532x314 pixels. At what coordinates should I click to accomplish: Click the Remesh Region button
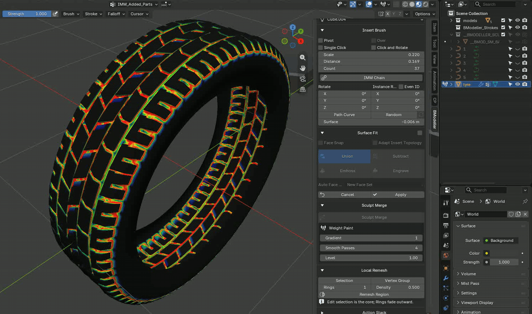[x=371, y=294]
